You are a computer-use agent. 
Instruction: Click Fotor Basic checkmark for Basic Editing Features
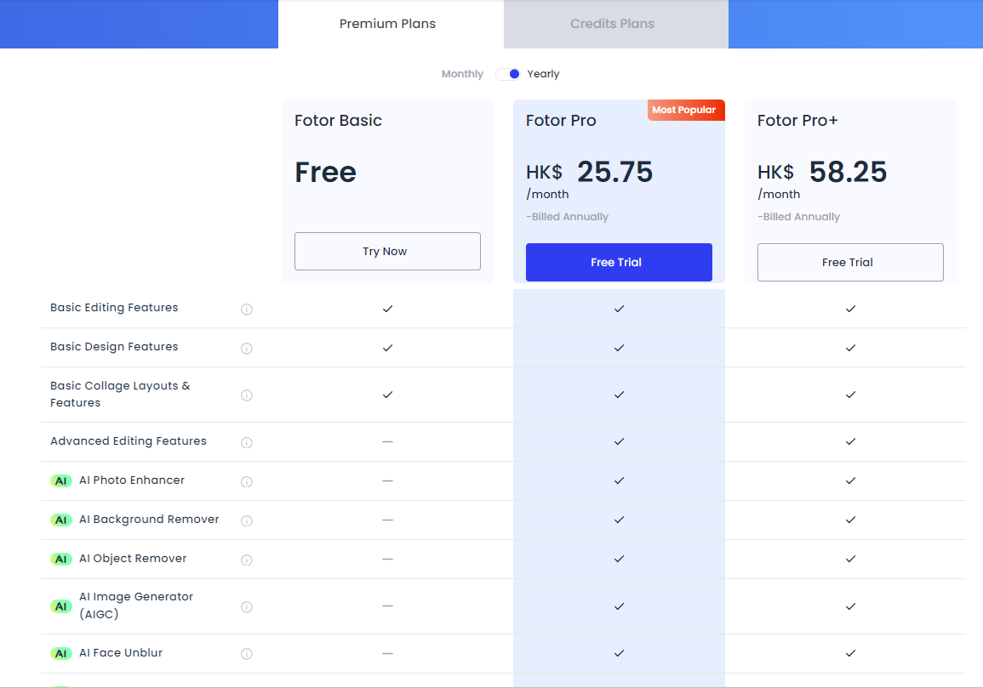pos(387,309)
